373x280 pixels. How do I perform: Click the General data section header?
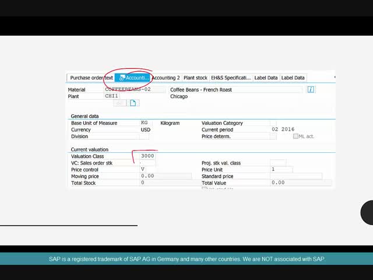85,116
